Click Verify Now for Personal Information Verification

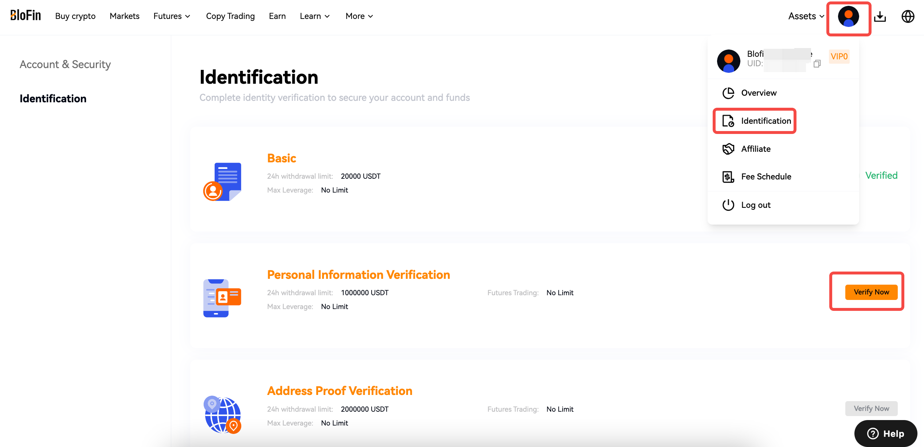[x=871, y=292]
